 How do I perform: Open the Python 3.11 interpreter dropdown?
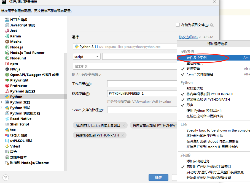pos(125,47)
